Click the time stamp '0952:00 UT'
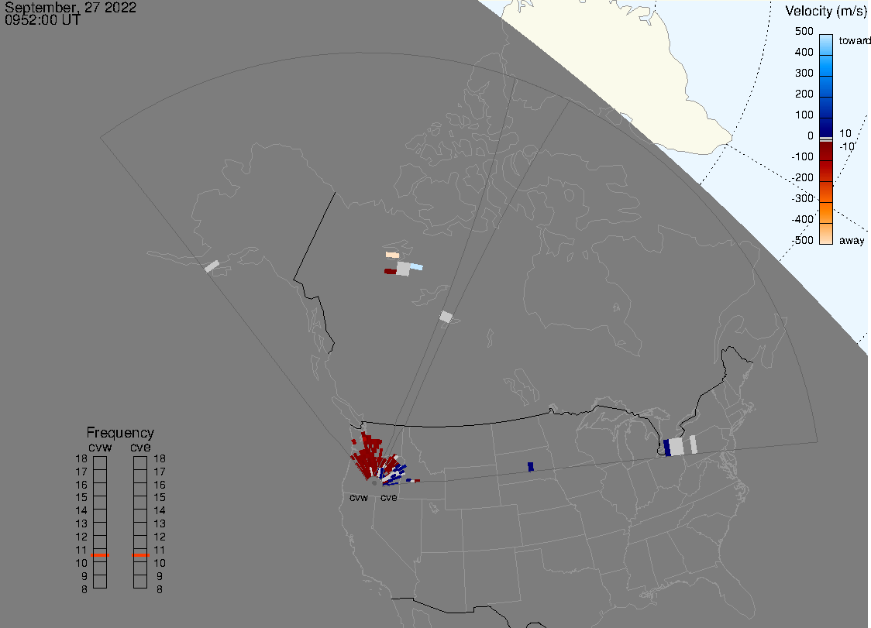The height and width of the screenshot is (628, 871). [x=43, y=20]
